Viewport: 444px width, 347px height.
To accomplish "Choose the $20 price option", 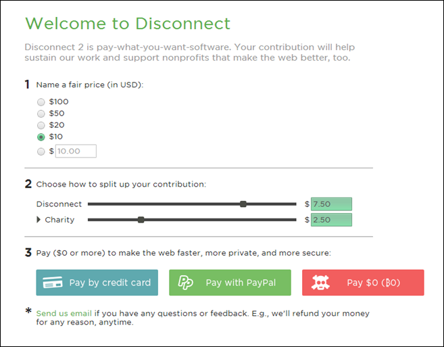I will point(41,125).
